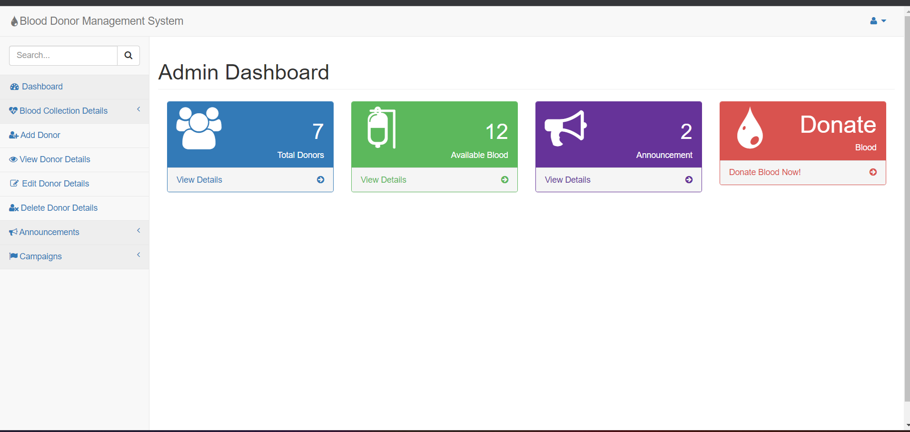Click the blood bag icon on Available Blood card
Image resolution: width=910 pixels, height=432 pixels.
(381, 128)
